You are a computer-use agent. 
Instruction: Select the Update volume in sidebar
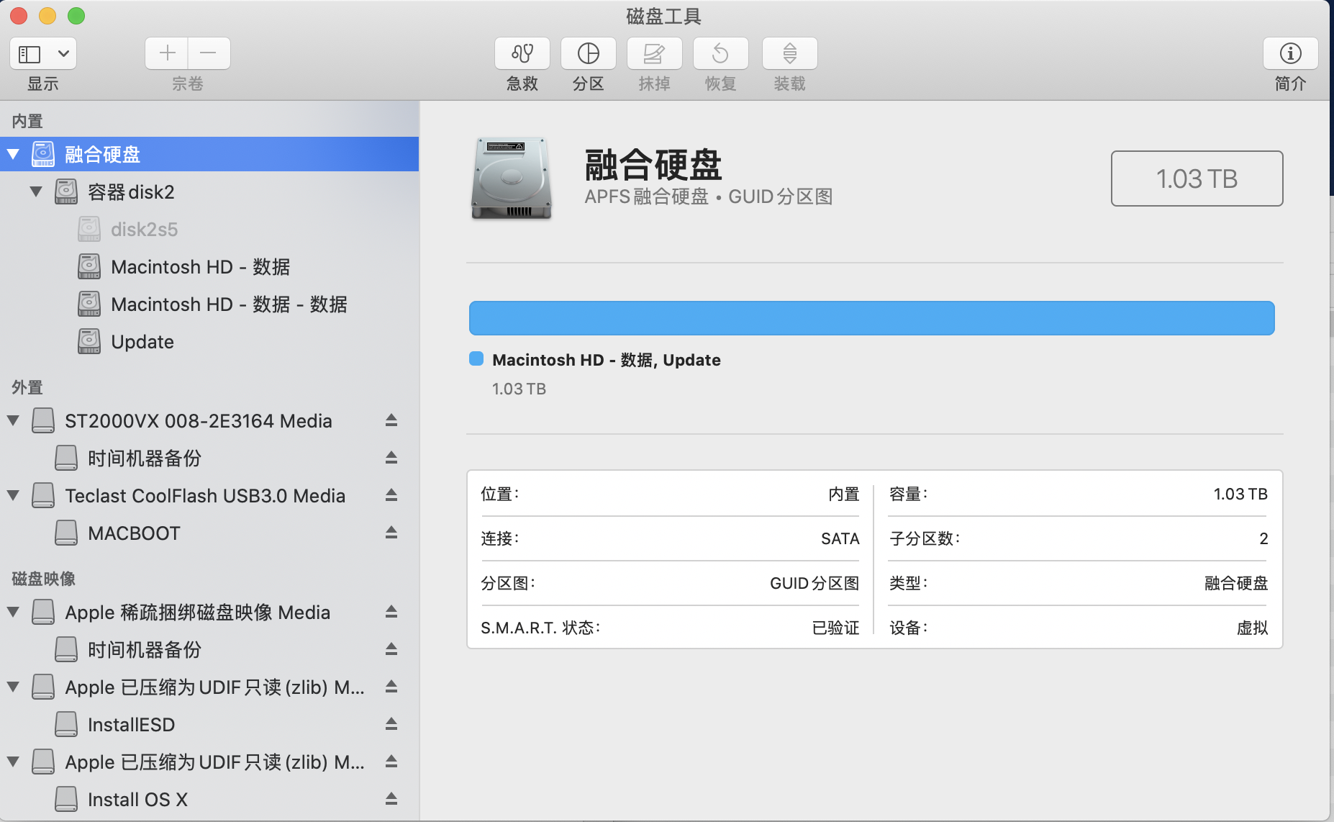pyautogui.click(x=142, y=342)
